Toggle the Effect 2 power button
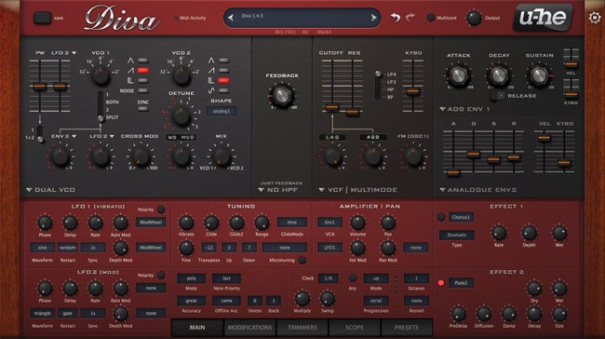605x339 pixels. [441, 283]
